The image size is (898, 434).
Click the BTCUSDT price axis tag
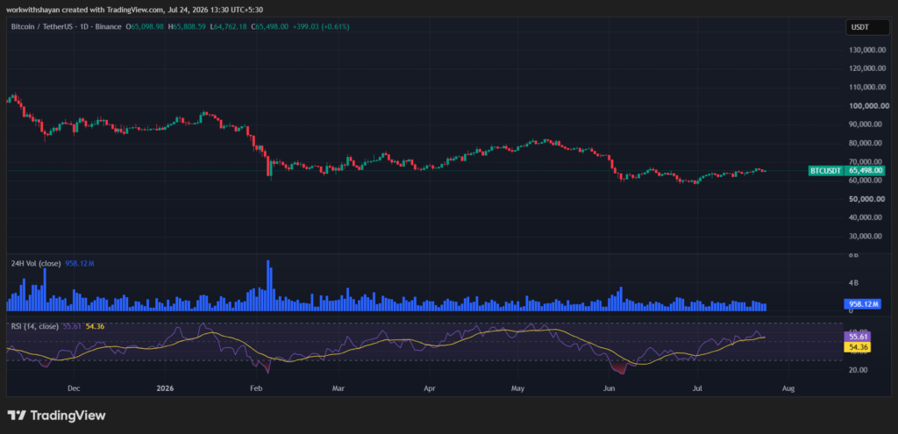tap(825, 171)
